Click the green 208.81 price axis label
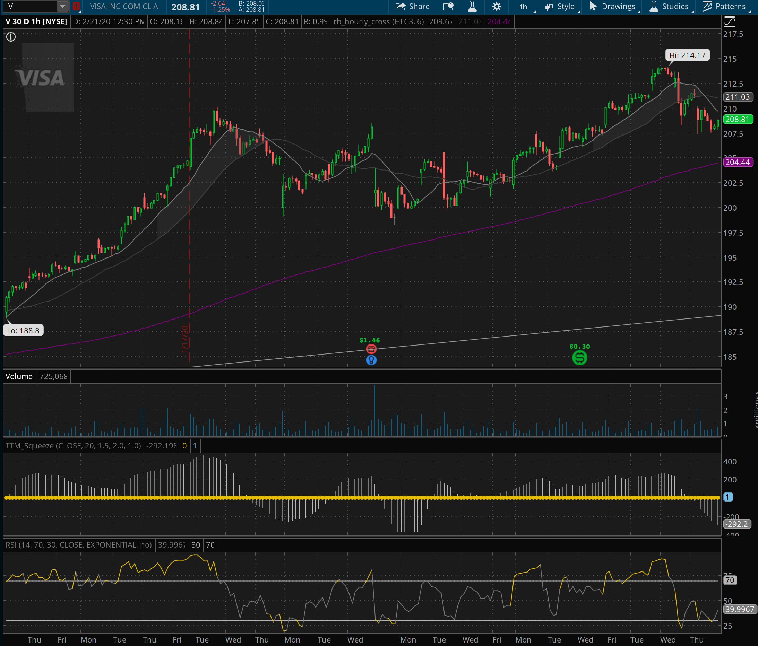Screen dimensions: 758x646 [738, 119]
